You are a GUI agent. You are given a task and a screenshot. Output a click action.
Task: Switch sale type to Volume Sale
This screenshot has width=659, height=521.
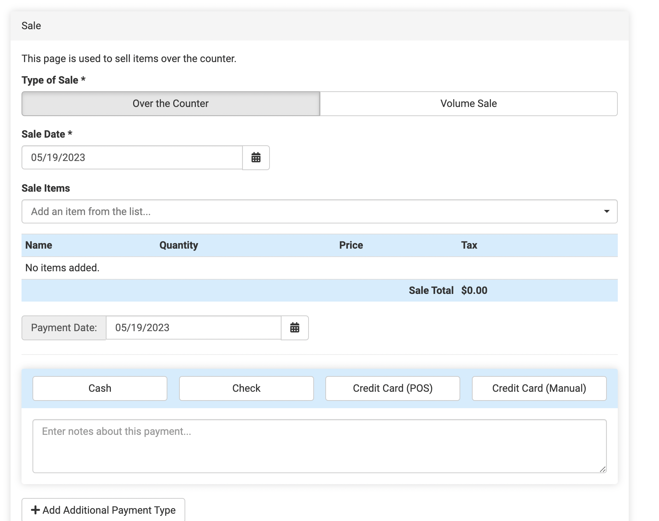click(x=468, y=104)
